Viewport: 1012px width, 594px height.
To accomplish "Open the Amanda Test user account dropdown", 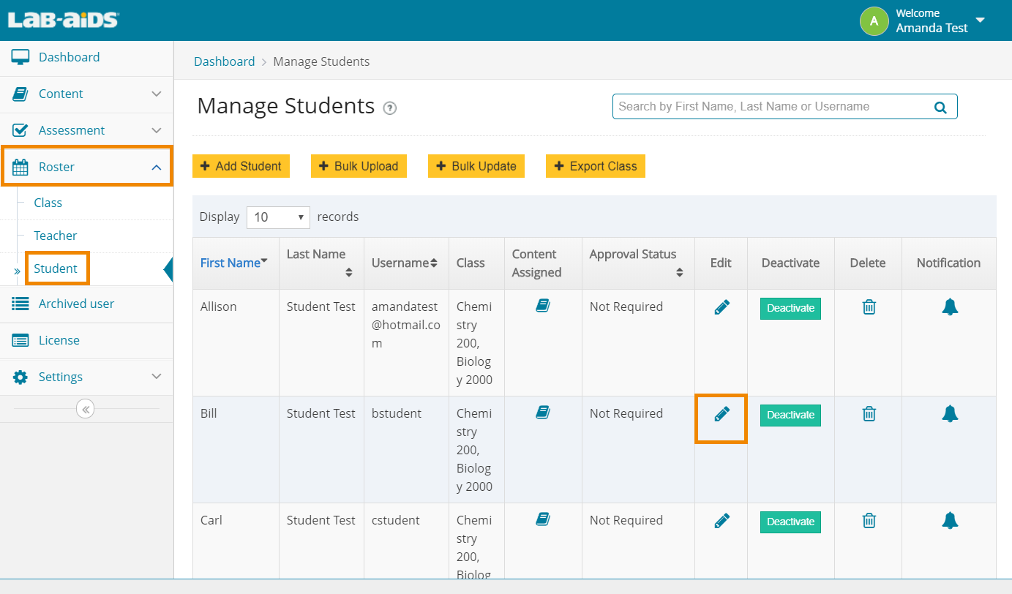I will click(x=980, y=20).
